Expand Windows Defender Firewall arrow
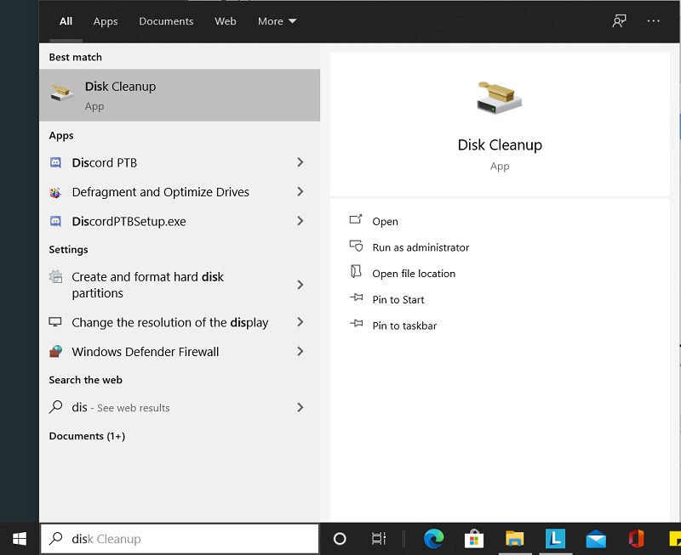681x555 pixels. coord(300,351)
